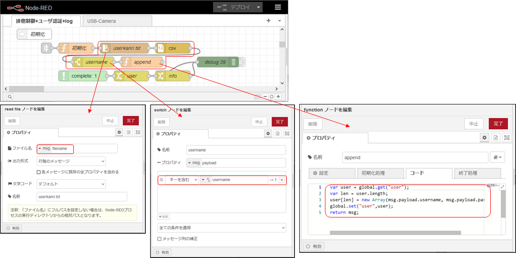516x258 pixels.
Task: Click 中止 in the switch node editor
Action: 259,122
